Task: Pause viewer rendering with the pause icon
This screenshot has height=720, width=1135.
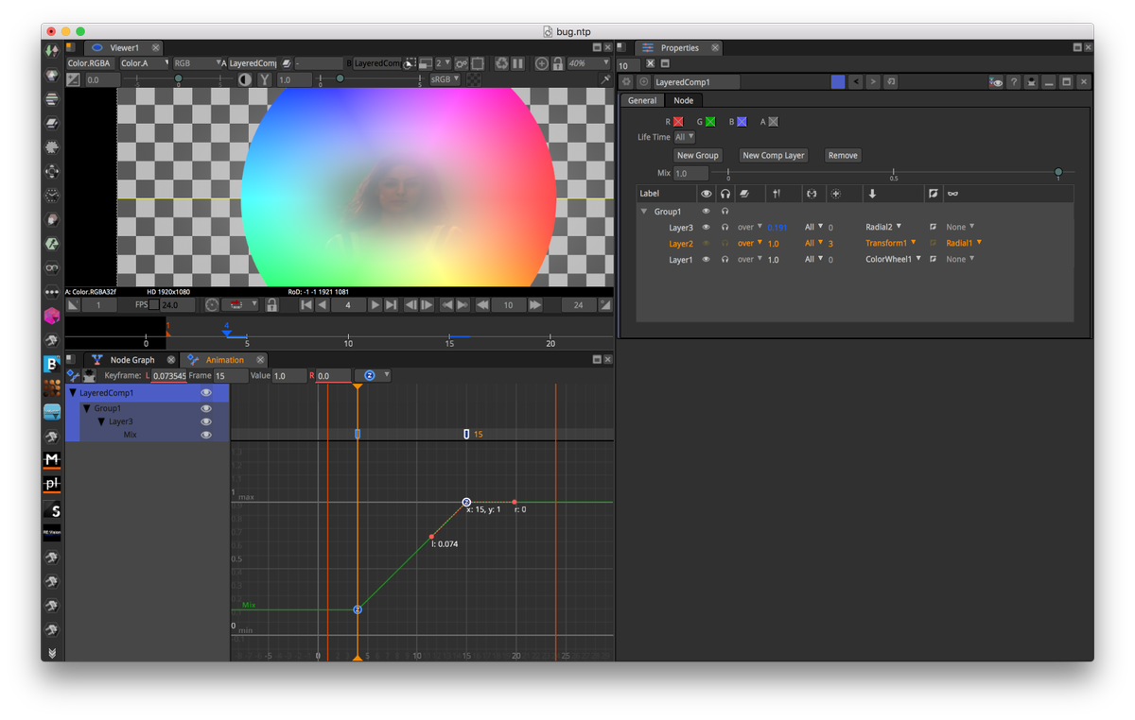Action: pyautogui.click(x=515, y=64)
